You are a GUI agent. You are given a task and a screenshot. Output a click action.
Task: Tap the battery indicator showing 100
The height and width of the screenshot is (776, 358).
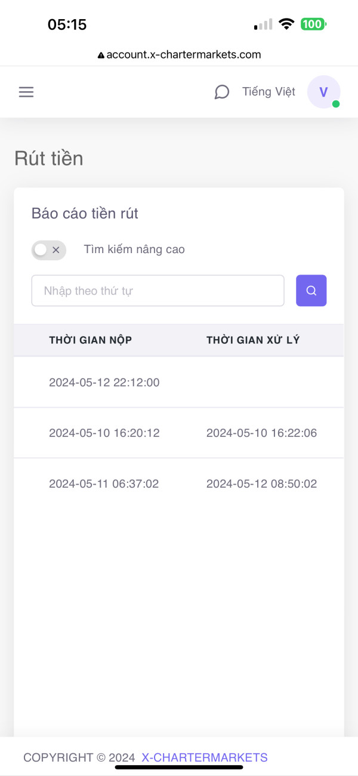pyautogui.click(x=313, y=24)
